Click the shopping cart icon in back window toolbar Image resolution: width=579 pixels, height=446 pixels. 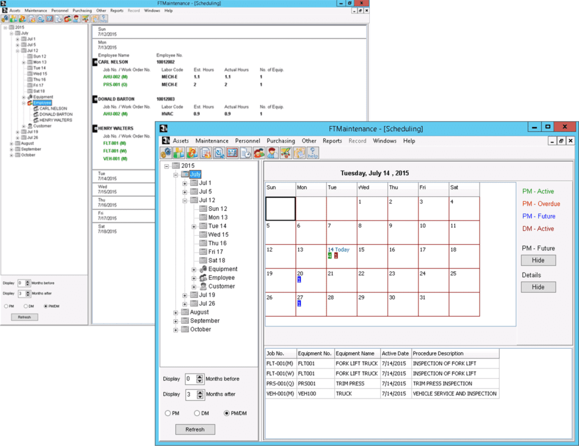click(x=85, y=19)
